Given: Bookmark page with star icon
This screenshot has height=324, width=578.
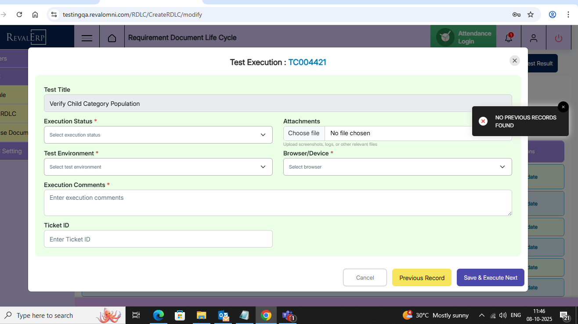Looking at the screenshot, I should (531, 14).
